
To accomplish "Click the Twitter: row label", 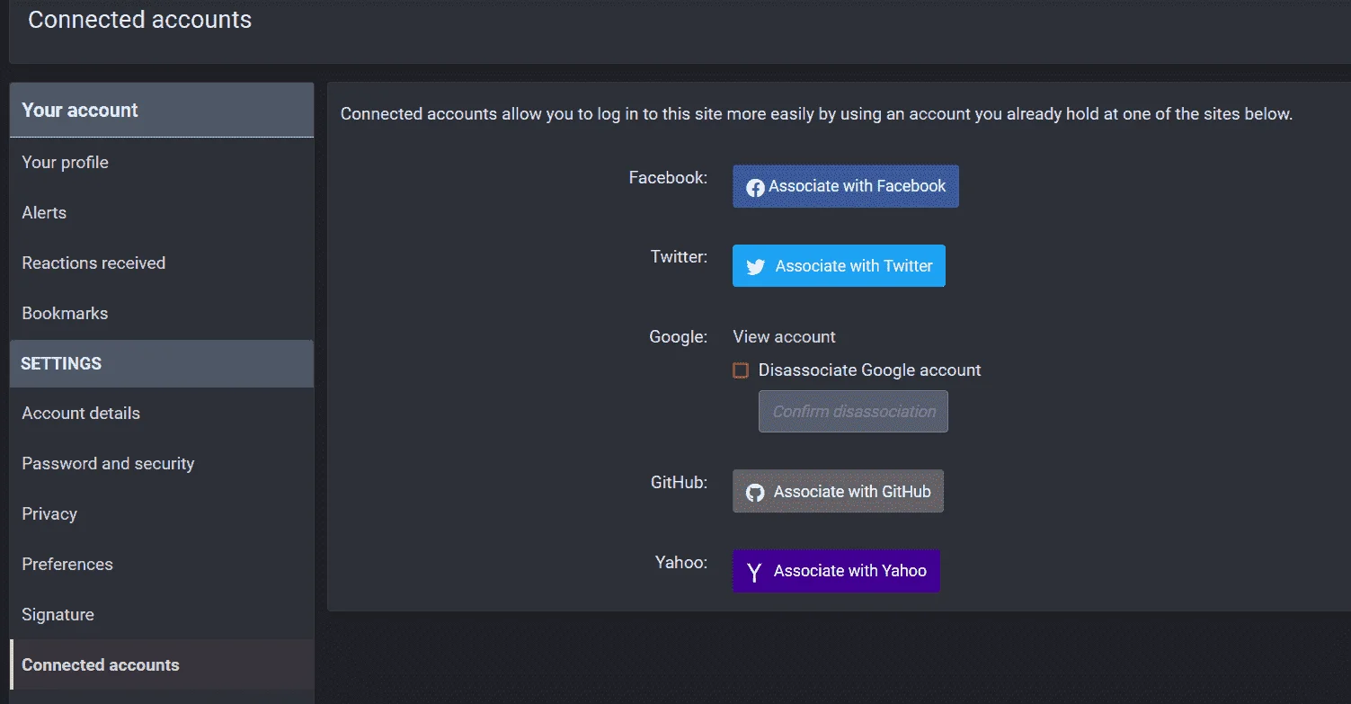I will pyautogui.click(x=679, y=257).
